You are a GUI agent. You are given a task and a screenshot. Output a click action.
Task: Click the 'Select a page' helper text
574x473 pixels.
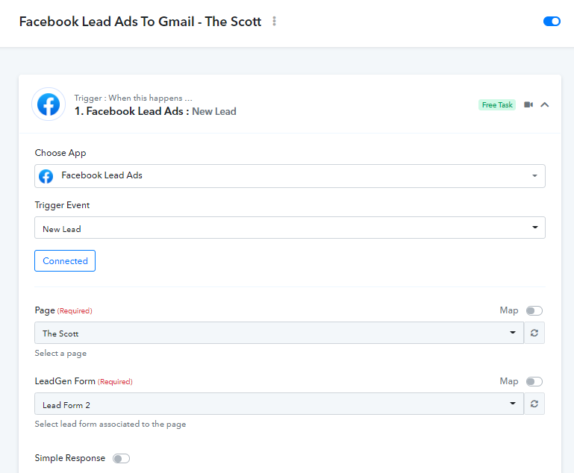[60, 354]
